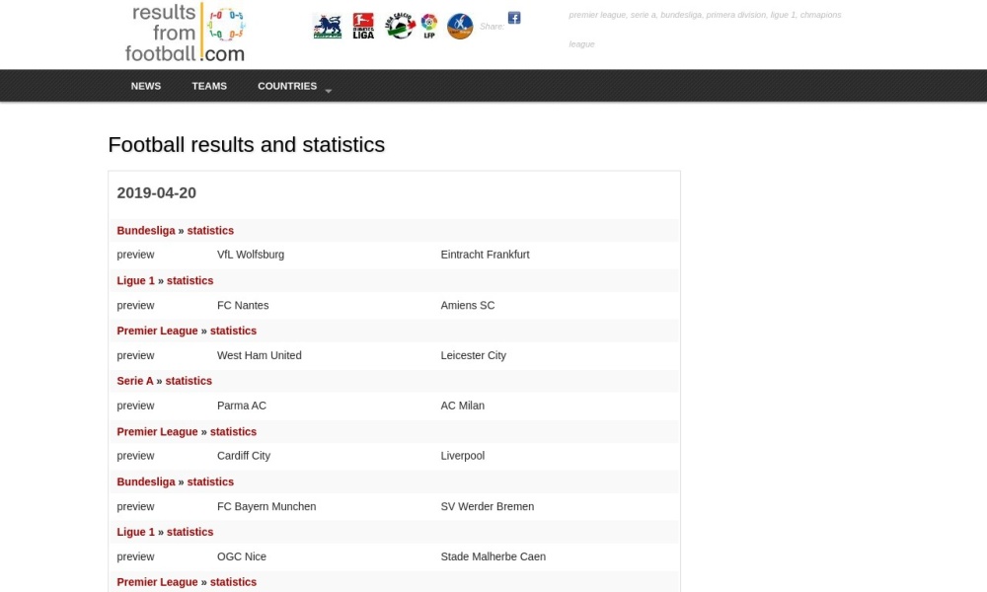
Task: Select the AC Milan team name
Action: pyautogui.click(x=463, y=406)
